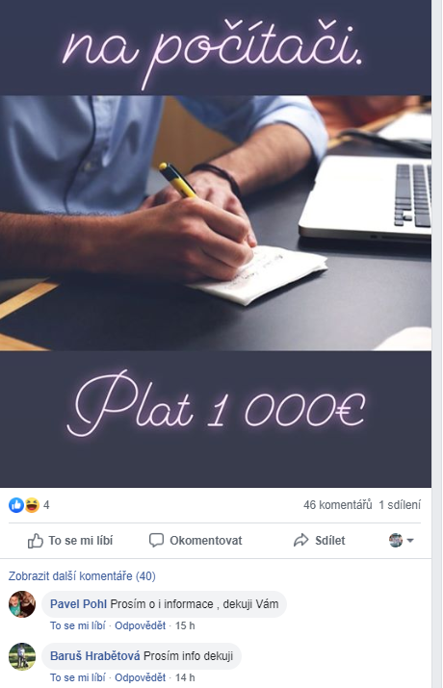The width and height of the screenshot is (443, 688).
Task: Like the post with To se mi líbí
Action: click(70, 541)
